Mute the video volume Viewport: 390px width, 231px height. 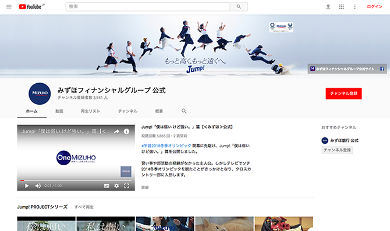coord(38,186)
